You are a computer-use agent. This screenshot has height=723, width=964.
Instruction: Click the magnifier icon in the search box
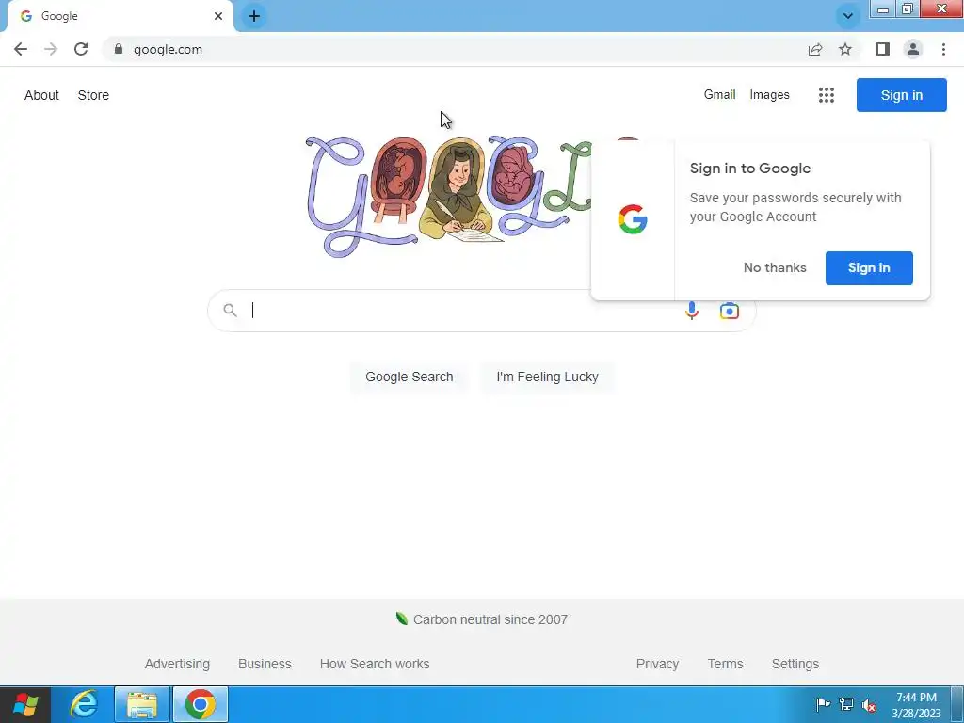[x=230, y=311]
